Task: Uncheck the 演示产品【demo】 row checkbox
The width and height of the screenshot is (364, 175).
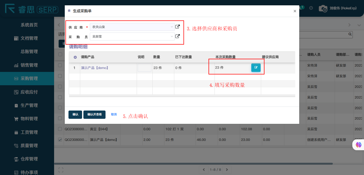Action: [x=60, y=140]
